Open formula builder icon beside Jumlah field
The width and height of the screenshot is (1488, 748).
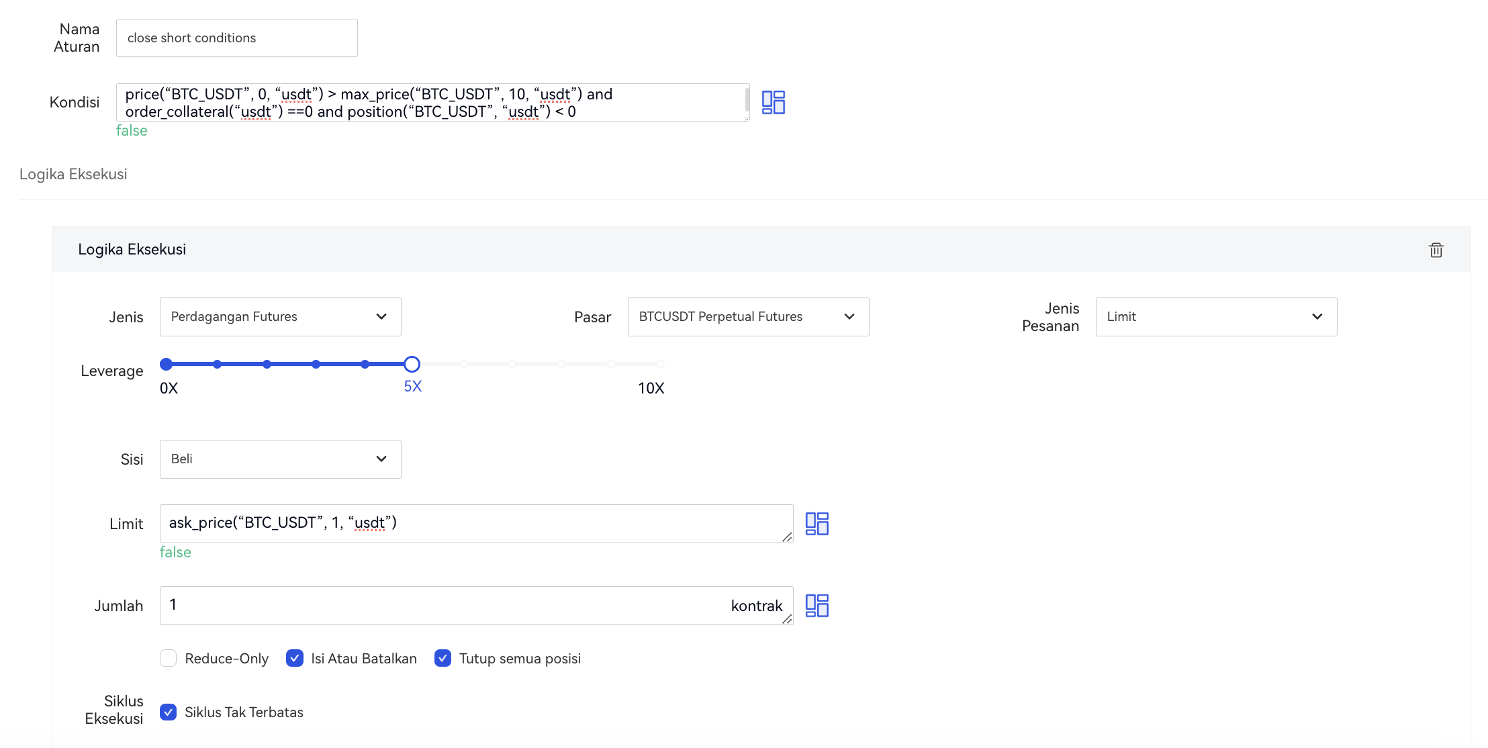pyautogui.click(x=817, y=606)
